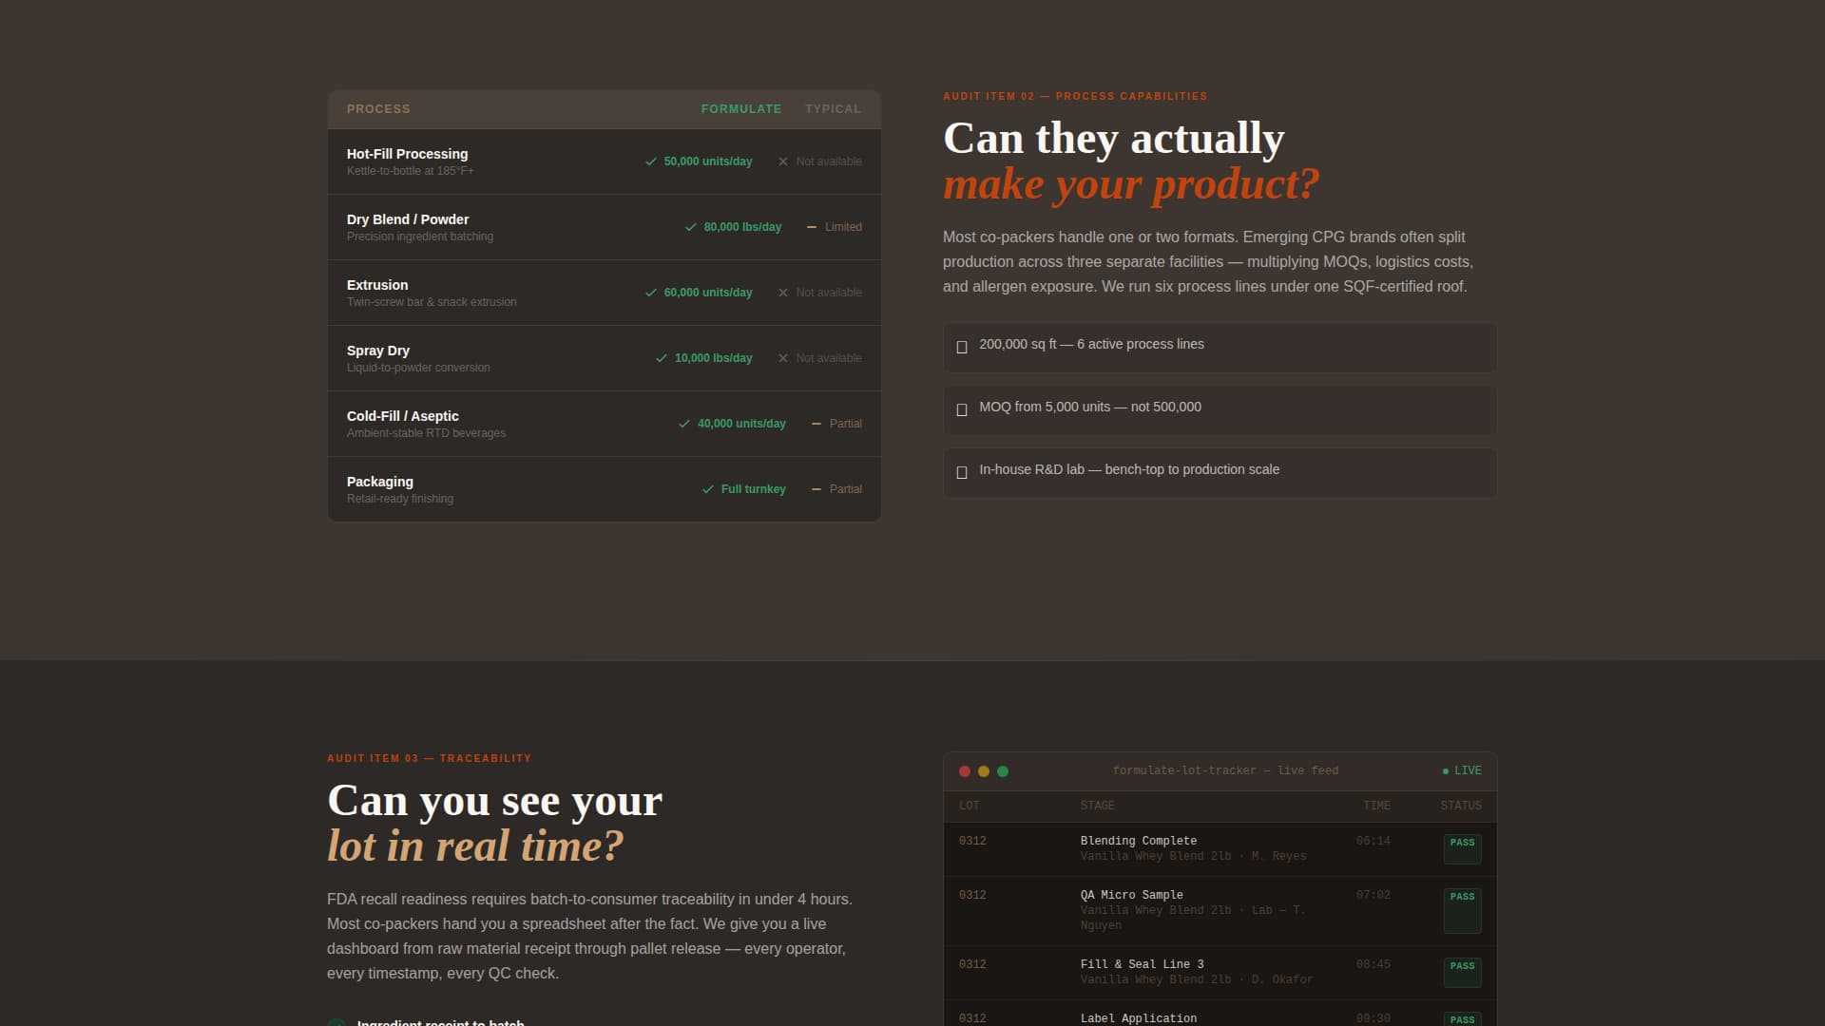1825x1026 pixels.
Task: Click the checkmark beside Full turnkey
Action: [x=706, y=489]
